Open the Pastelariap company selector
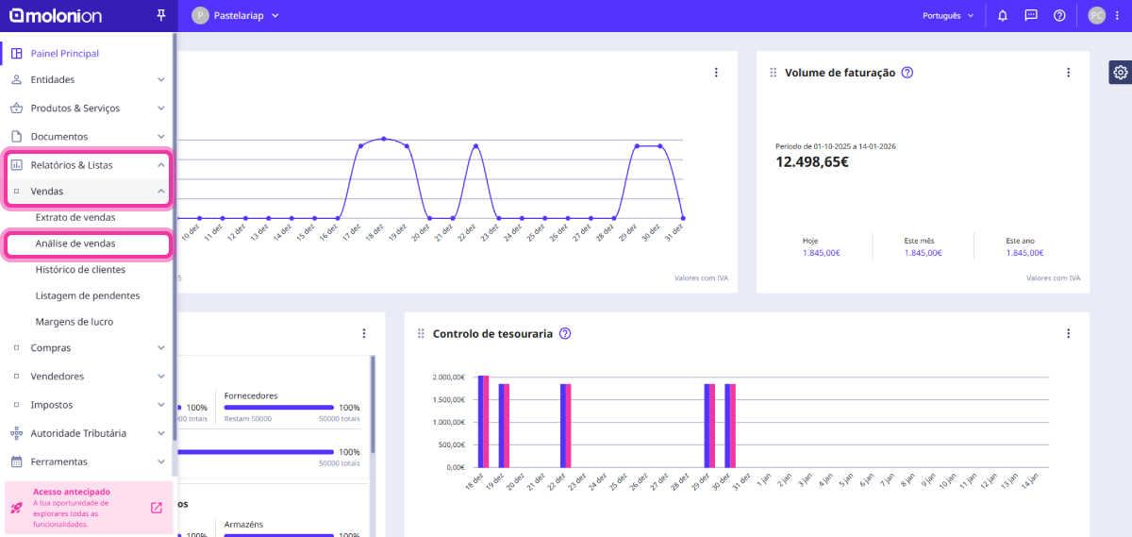Viewport: 1132px width, 537px height. 236,15
